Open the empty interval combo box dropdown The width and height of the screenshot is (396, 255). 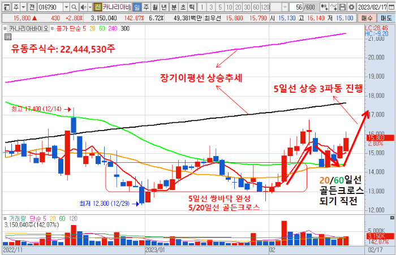pos(285,7)
